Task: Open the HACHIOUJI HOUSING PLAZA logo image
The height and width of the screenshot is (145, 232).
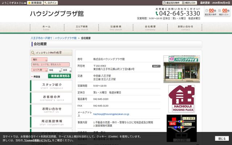Action: click(182, 99)
